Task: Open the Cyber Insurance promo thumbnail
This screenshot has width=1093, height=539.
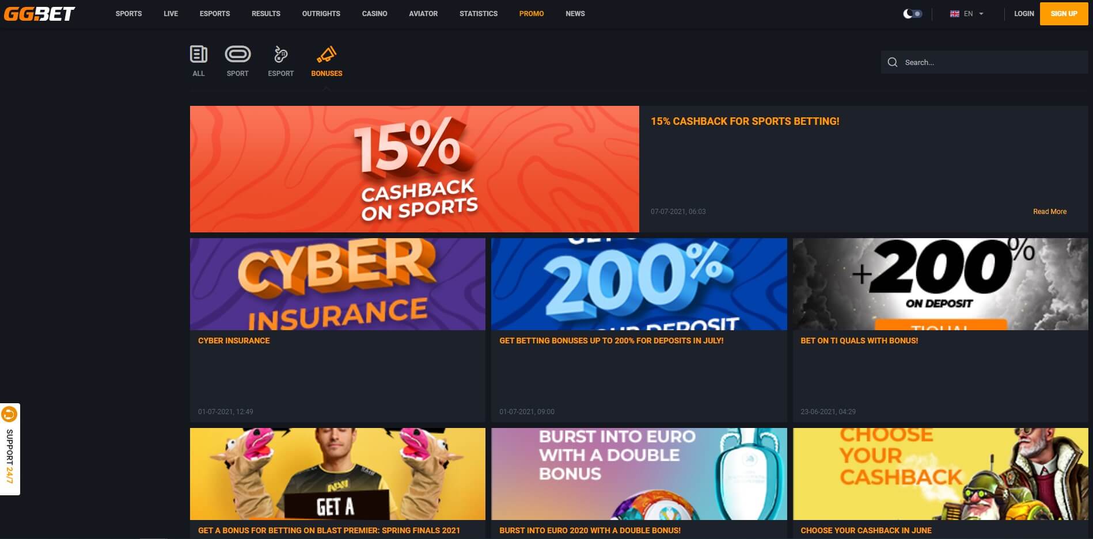Action: pyautogui.click(x=337, y=284)
